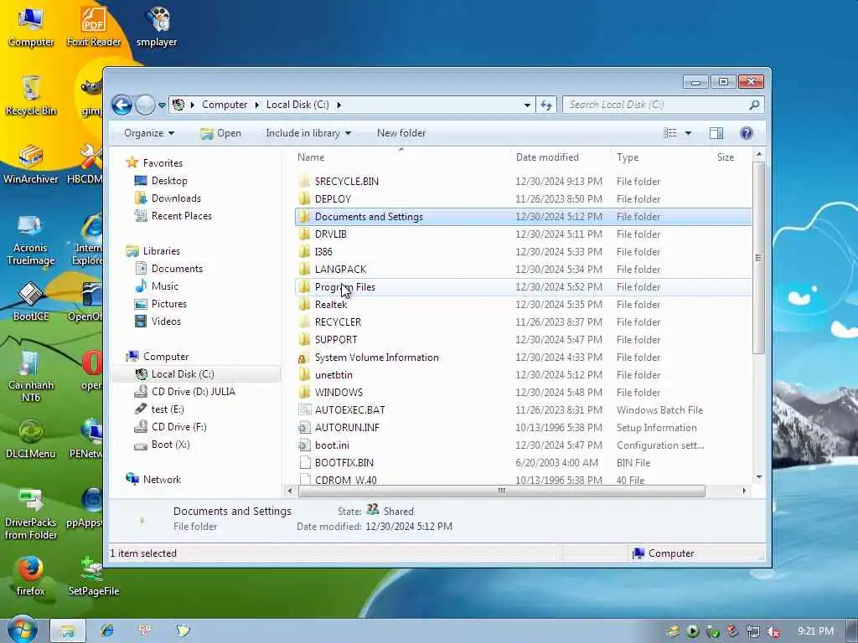Screen dimensions: 858x643
Task: Select the boot.ini file
Action: [523, 445]
